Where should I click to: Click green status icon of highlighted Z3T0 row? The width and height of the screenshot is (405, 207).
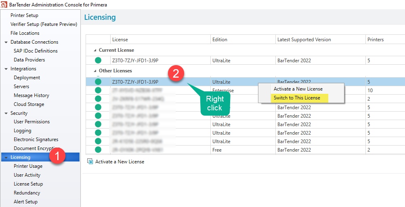[98, 82]
